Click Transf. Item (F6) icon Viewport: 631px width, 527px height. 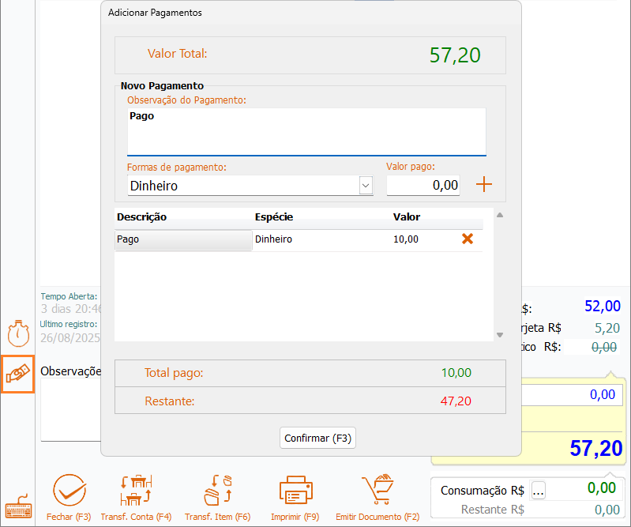[217, 491]
